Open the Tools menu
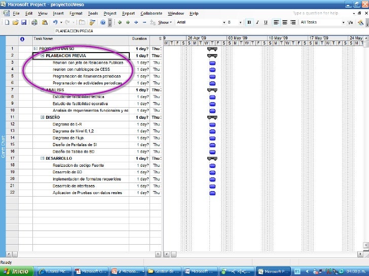 coord(93,13)
